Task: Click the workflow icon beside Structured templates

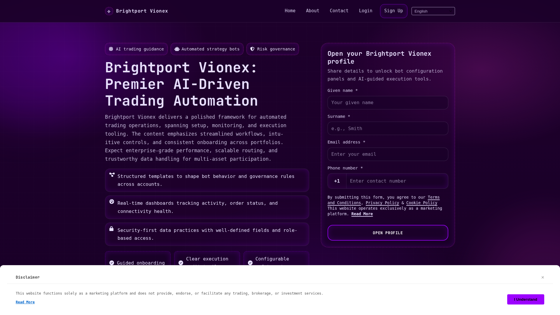Action: [112, 175]
